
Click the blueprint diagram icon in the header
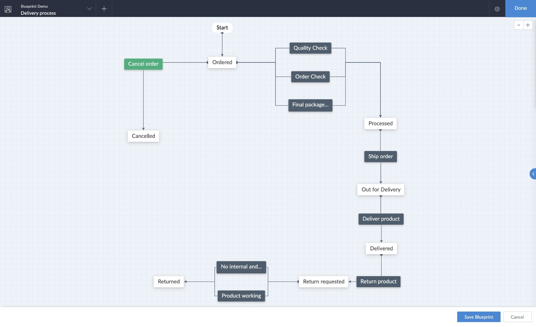pyautogui.click(x=8, y=9)
